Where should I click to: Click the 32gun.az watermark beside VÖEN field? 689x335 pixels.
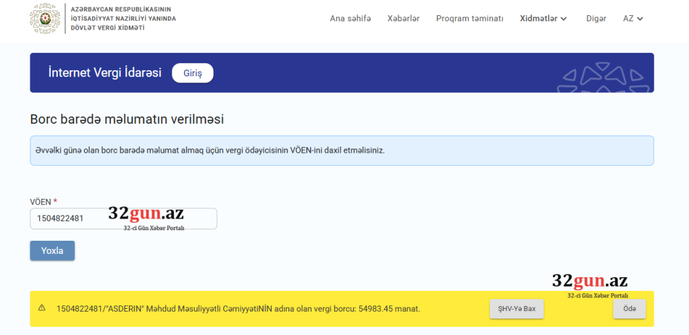click(x=146, y=217)
